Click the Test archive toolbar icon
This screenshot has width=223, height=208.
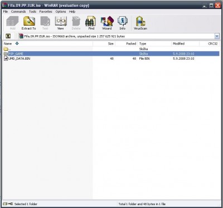click(45, 23)
